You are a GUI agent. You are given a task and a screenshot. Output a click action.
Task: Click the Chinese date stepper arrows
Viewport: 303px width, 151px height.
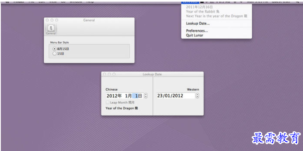click(146, 96)
